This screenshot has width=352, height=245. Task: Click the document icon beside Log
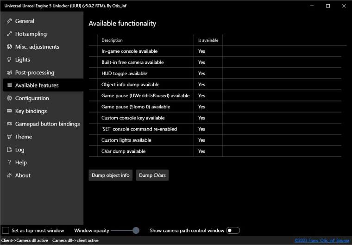click(9, 150)
